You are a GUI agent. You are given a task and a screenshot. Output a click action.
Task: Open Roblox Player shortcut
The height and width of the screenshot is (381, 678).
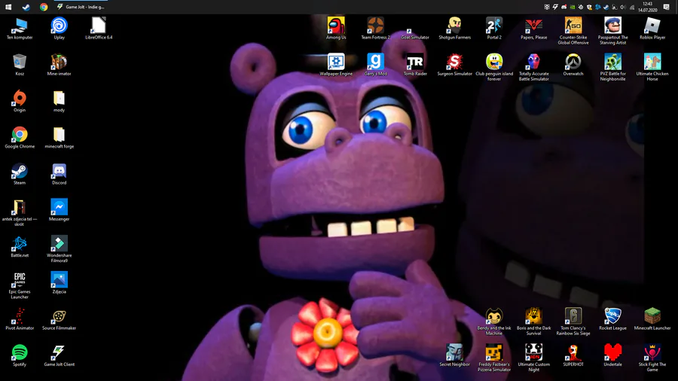tap(652, 29)
